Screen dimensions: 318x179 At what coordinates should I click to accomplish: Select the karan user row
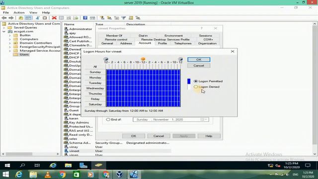coord(74,118)
